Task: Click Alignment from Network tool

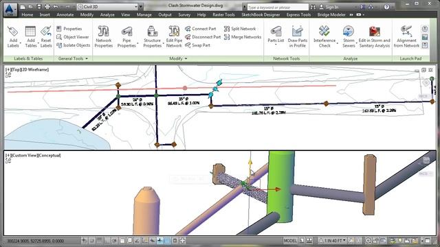Action: tap(406, 36)
